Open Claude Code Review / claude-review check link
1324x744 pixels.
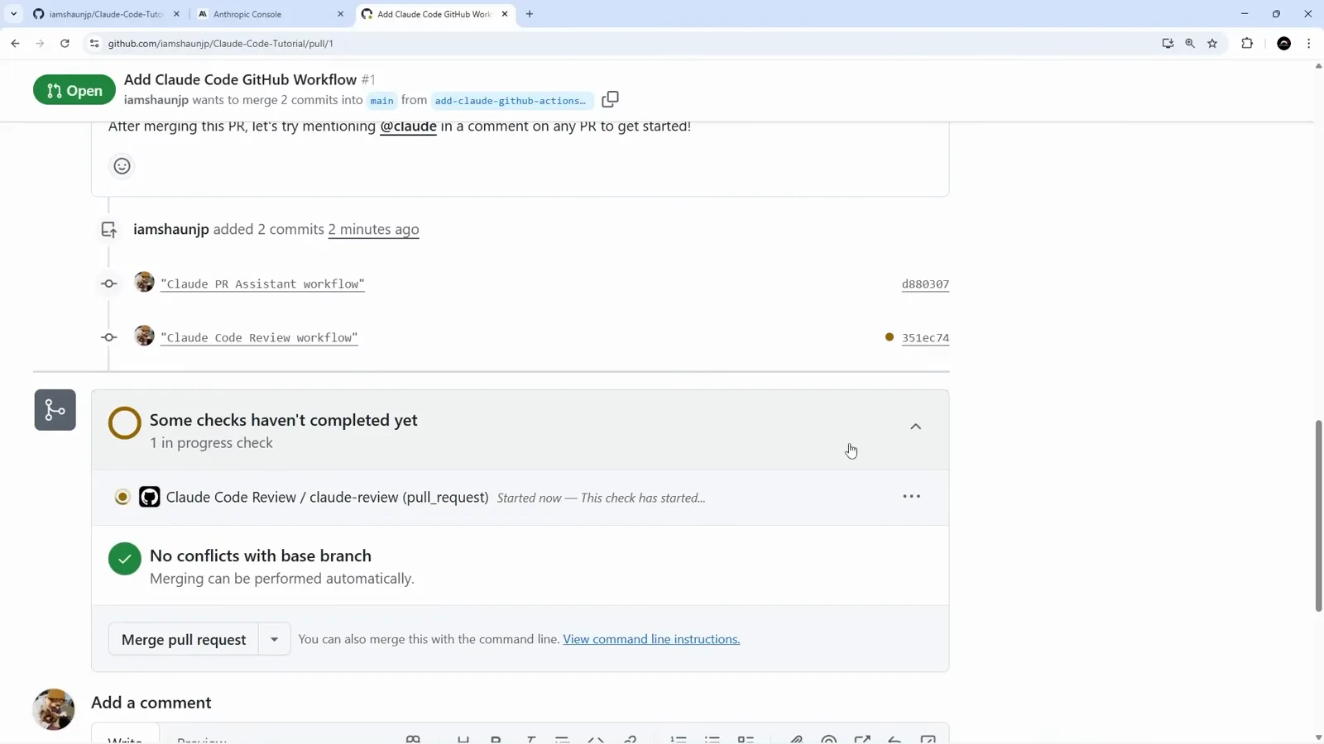coord(327,497)
